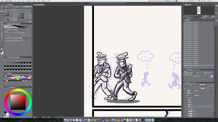Collapse the Folder 1 folder in Layer panel

click(x=187, y=96)
